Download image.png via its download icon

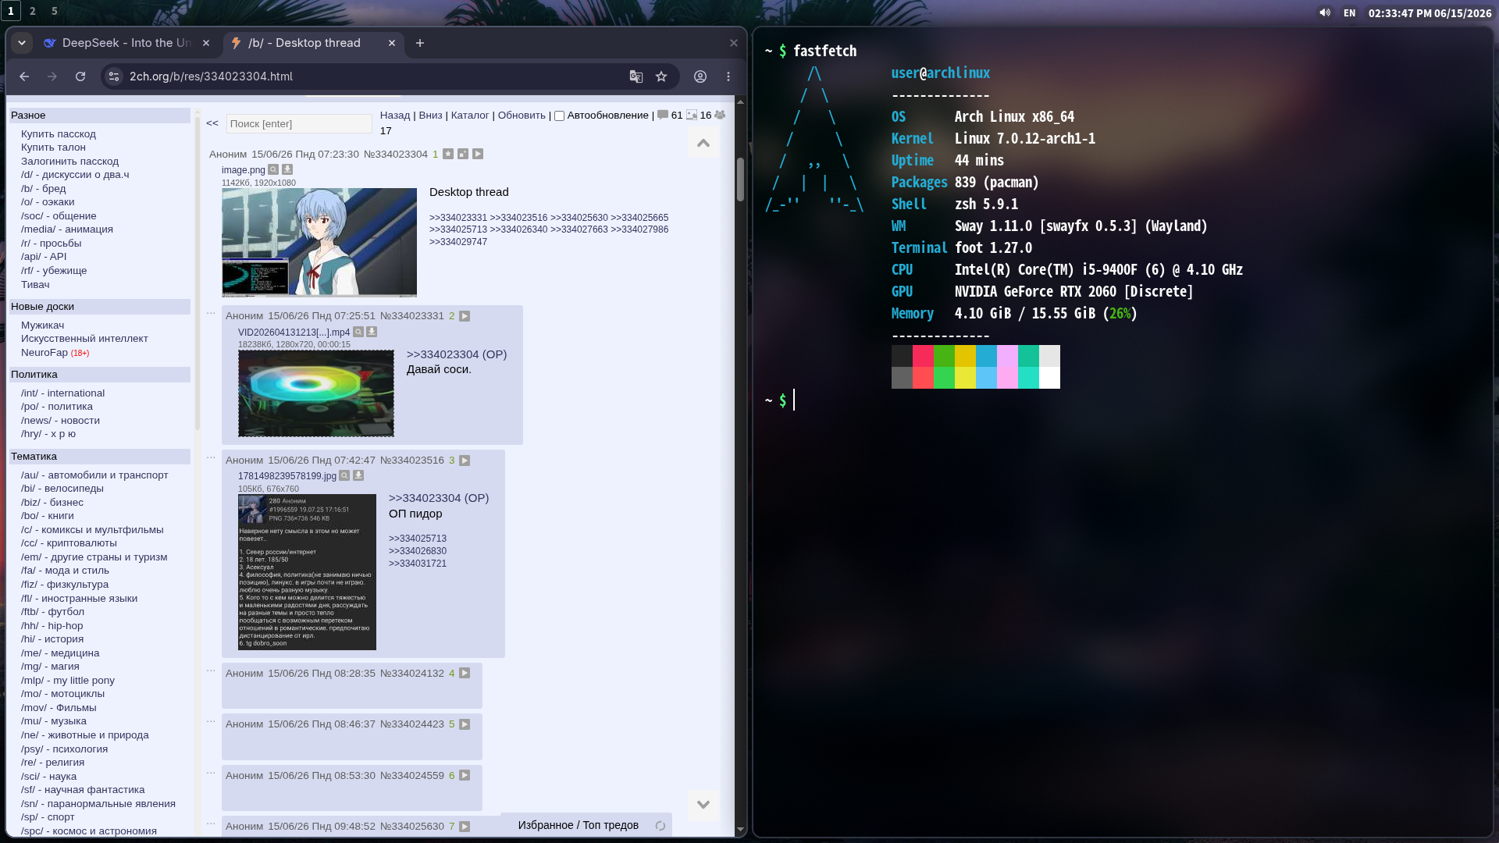point(287,169)
